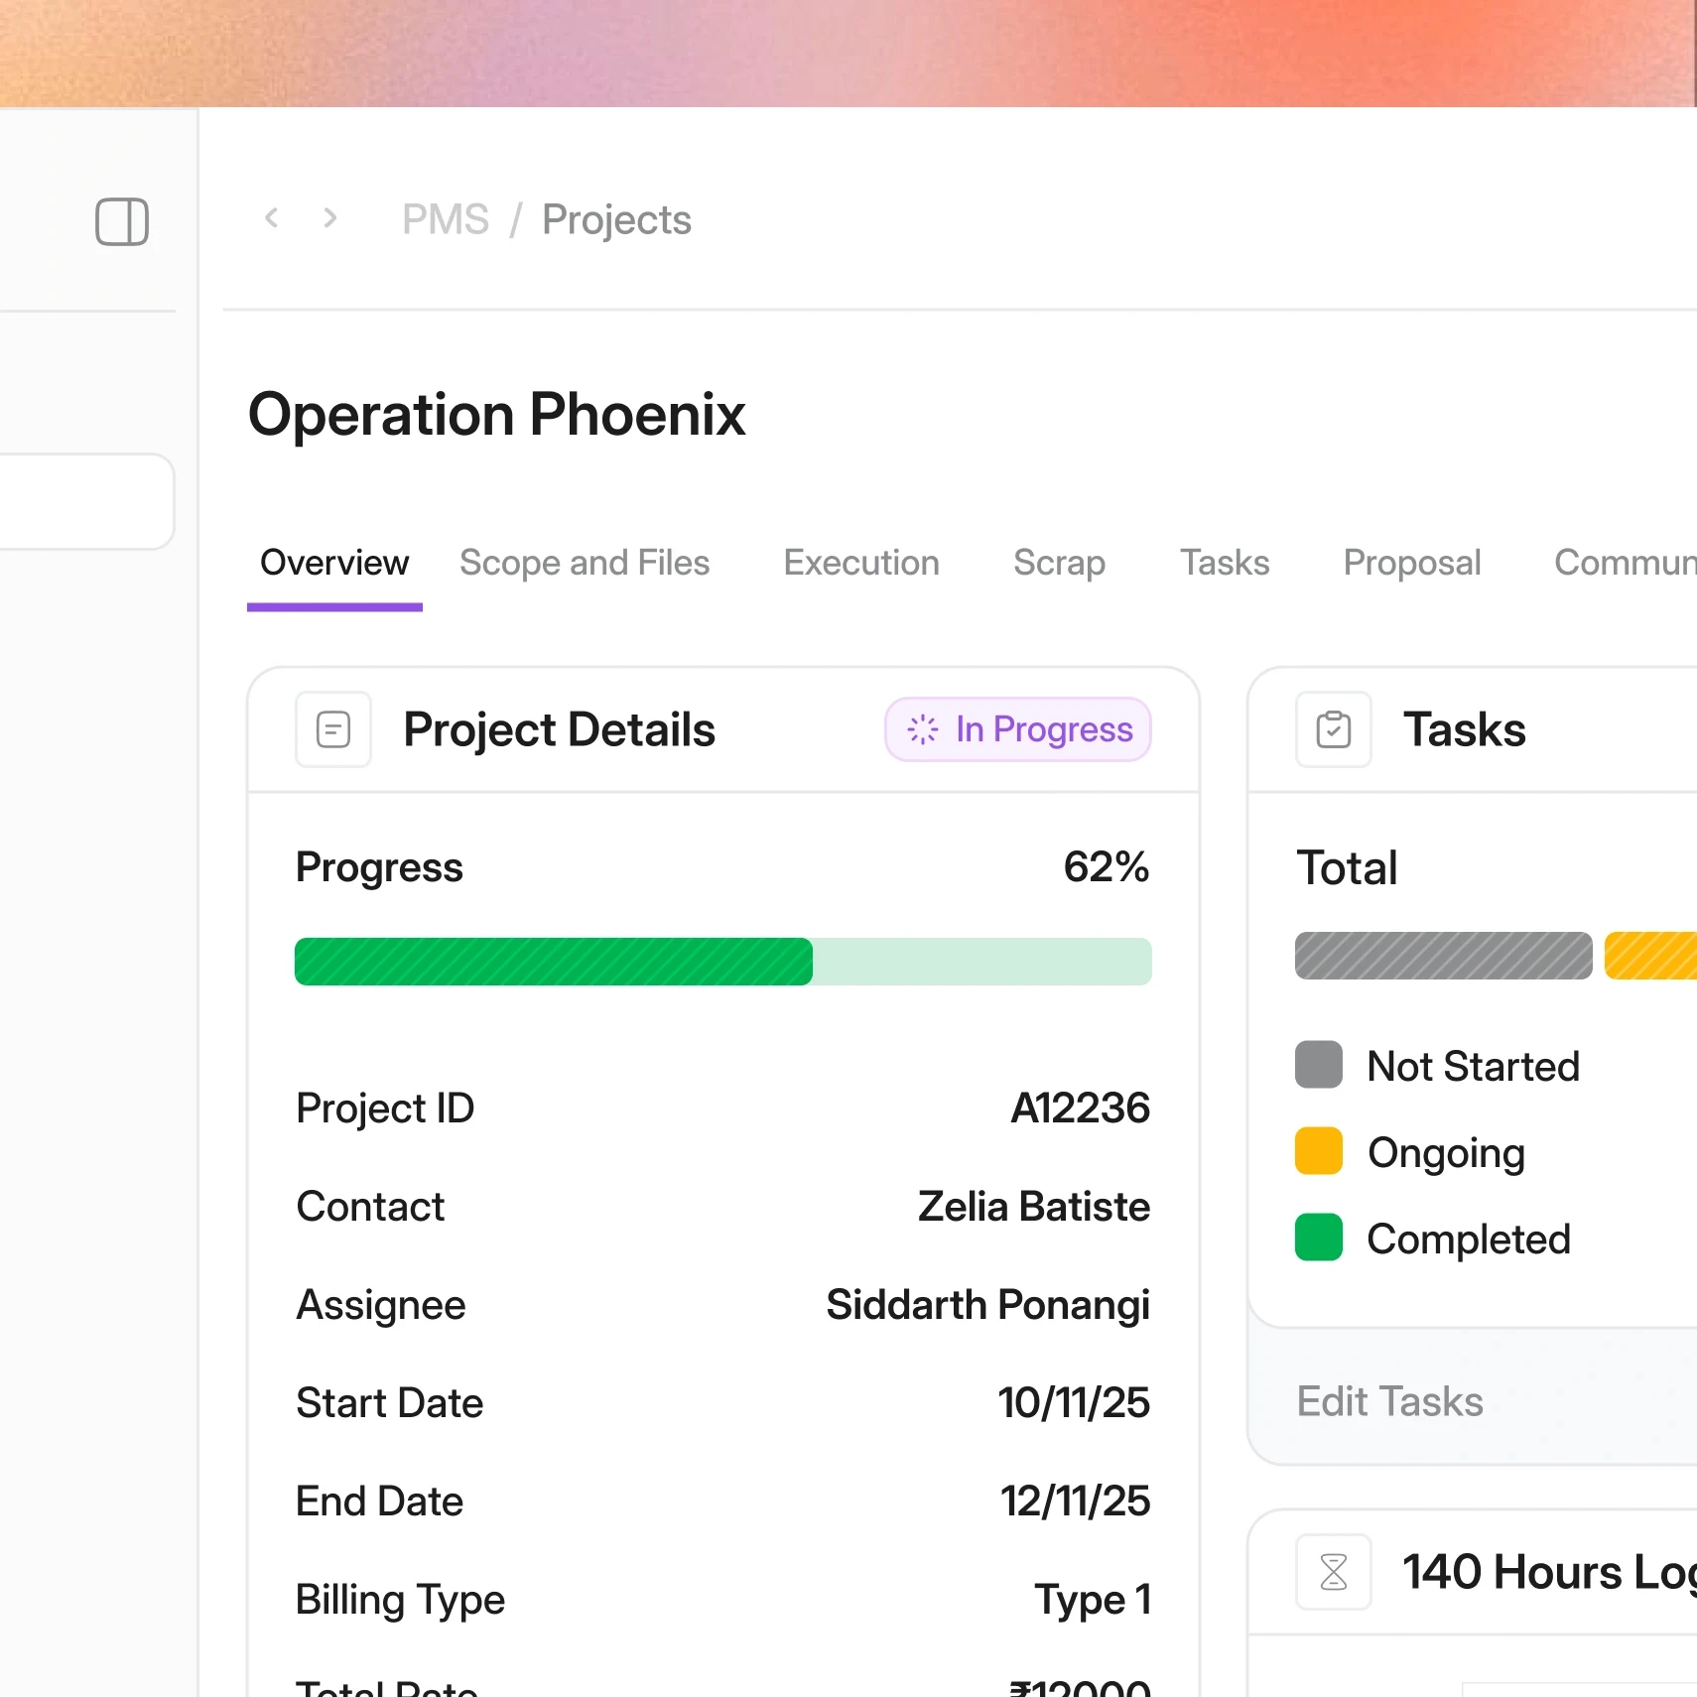Go back with the left chevron
This screenshot has width=1697, height=1697.
coord(272,217)
